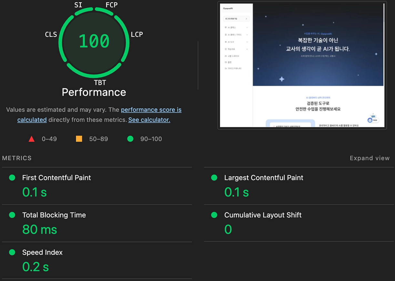
Task: Follow the 'See calculator.' link
Action: 149,120
